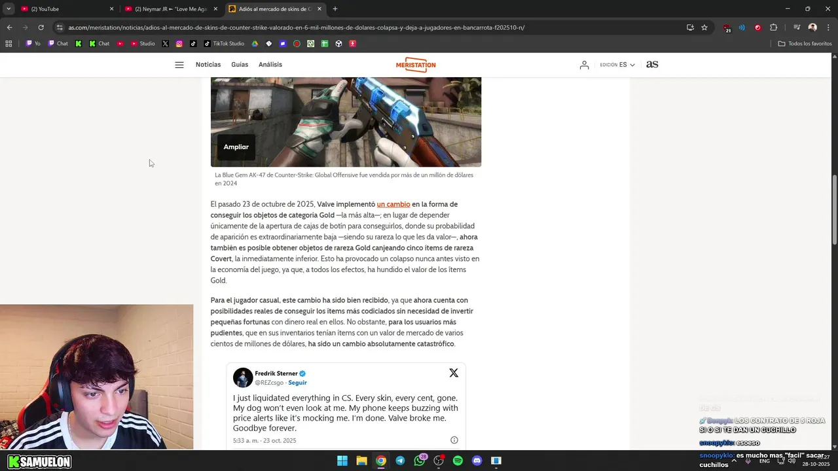
Task: Open a new browser tab
Action: click(x=335, y=9)
